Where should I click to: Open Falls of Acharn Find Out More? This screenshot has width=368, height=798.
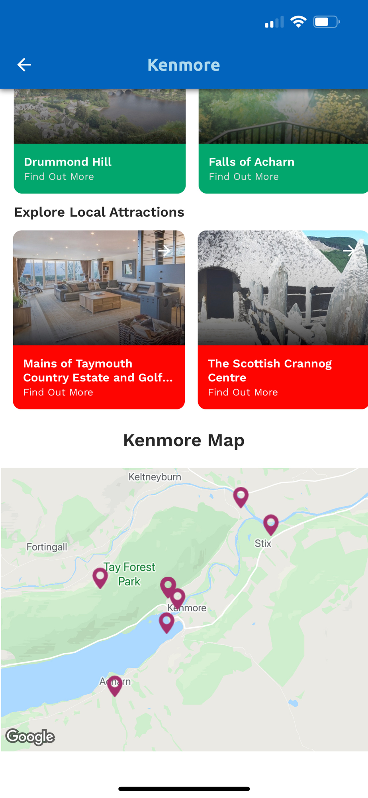pos(244,177)
